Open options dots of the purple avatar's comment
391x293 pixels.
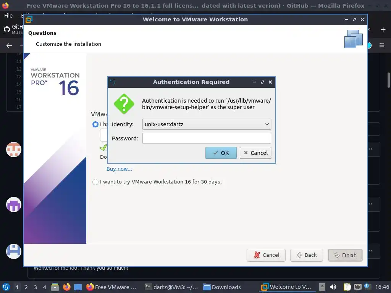[370, 204]
